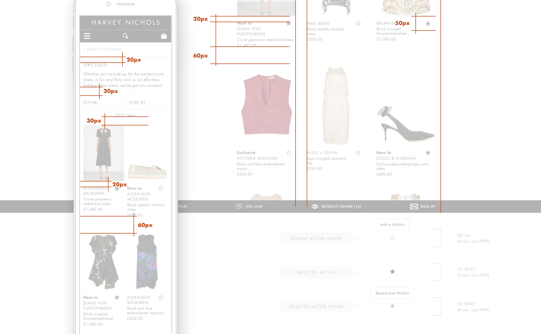Viewport: 541px width, 334px height.
Task: Click the Add to Wishlist tooltip
Action: (392, 224)
